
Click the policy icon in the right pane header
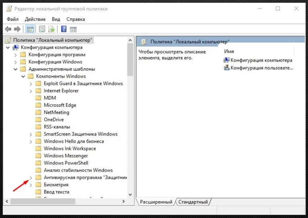pos(144,42)
